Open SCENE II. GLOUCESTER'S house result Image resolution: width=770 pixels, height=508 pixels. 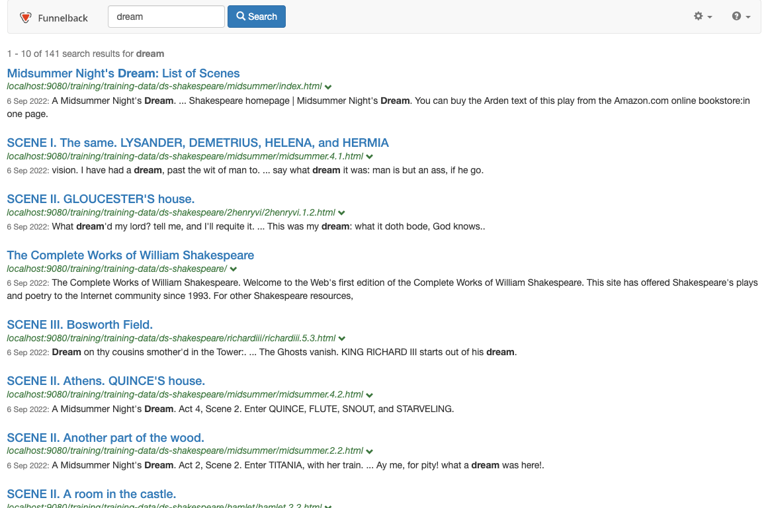(x=101, y=199)
